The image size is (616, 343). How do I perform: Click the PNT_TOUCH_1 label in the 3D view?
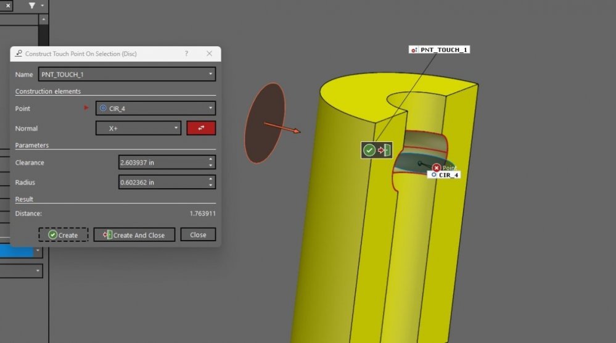441,49
